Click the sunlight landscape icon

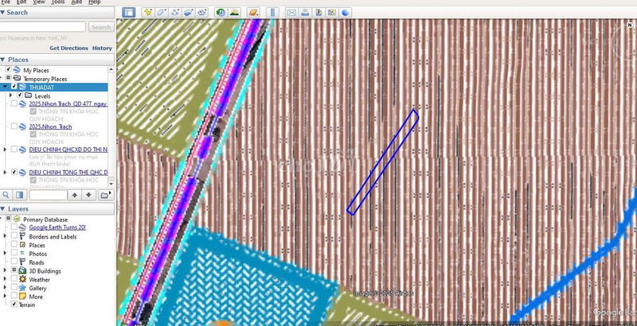(235, 13)
